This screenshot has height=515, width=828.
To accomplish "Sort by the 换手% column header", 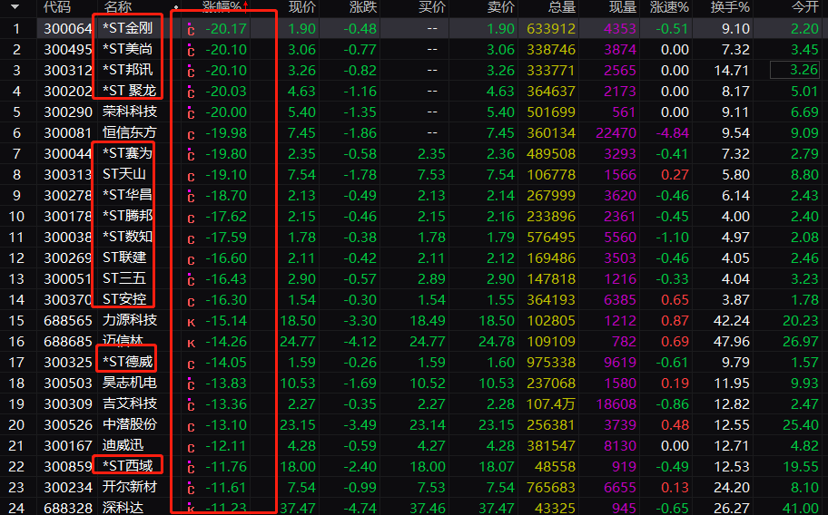I will point(730,7).
